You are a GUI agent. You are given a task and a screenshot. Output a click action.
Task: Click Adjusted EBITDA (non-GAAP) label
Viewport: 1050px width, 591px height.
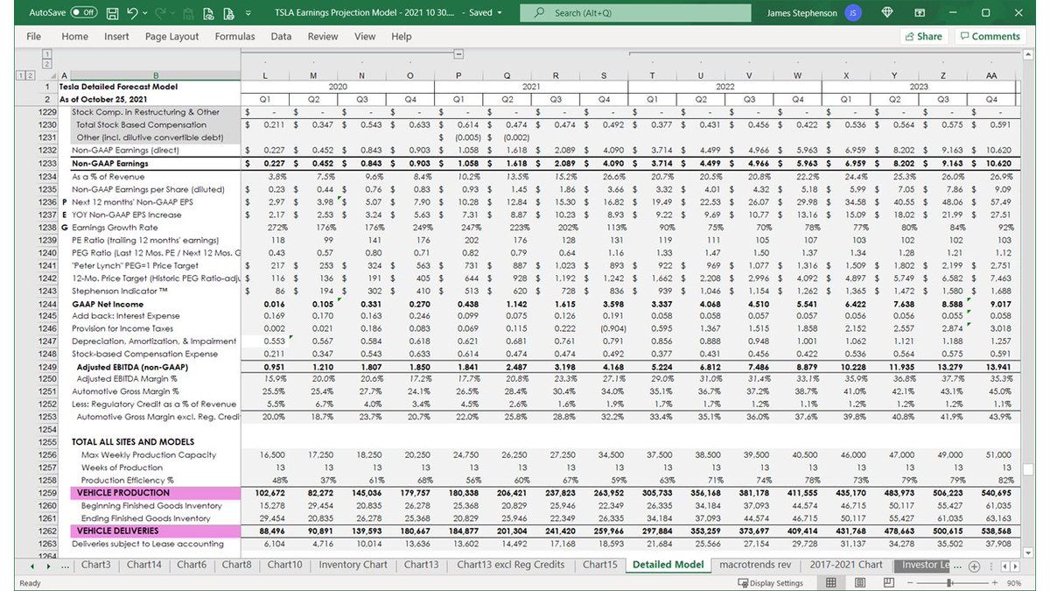click(132, 367)
